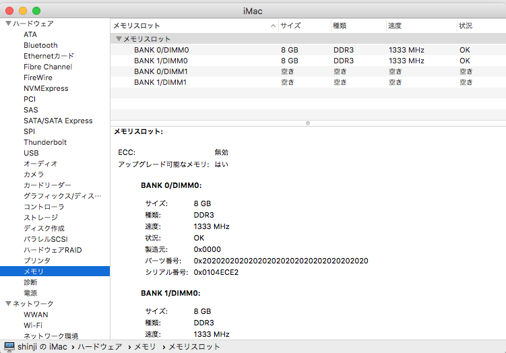Open オーディオ in the sidebar

click(x=40, y=164)
